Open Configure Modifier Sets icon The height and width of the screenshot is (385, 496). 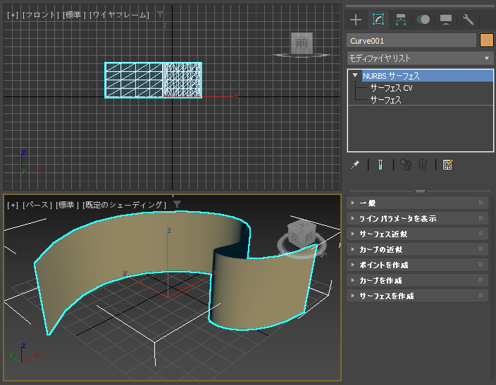coord(447,165)
